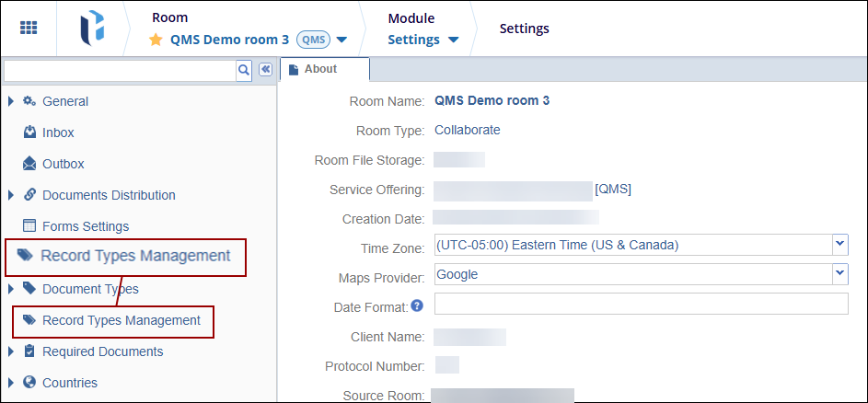This screenshot has height=403, width=868.
Task: Toggle the favorite star for QMS Demo room 3
Action: [x=156, y=40]
